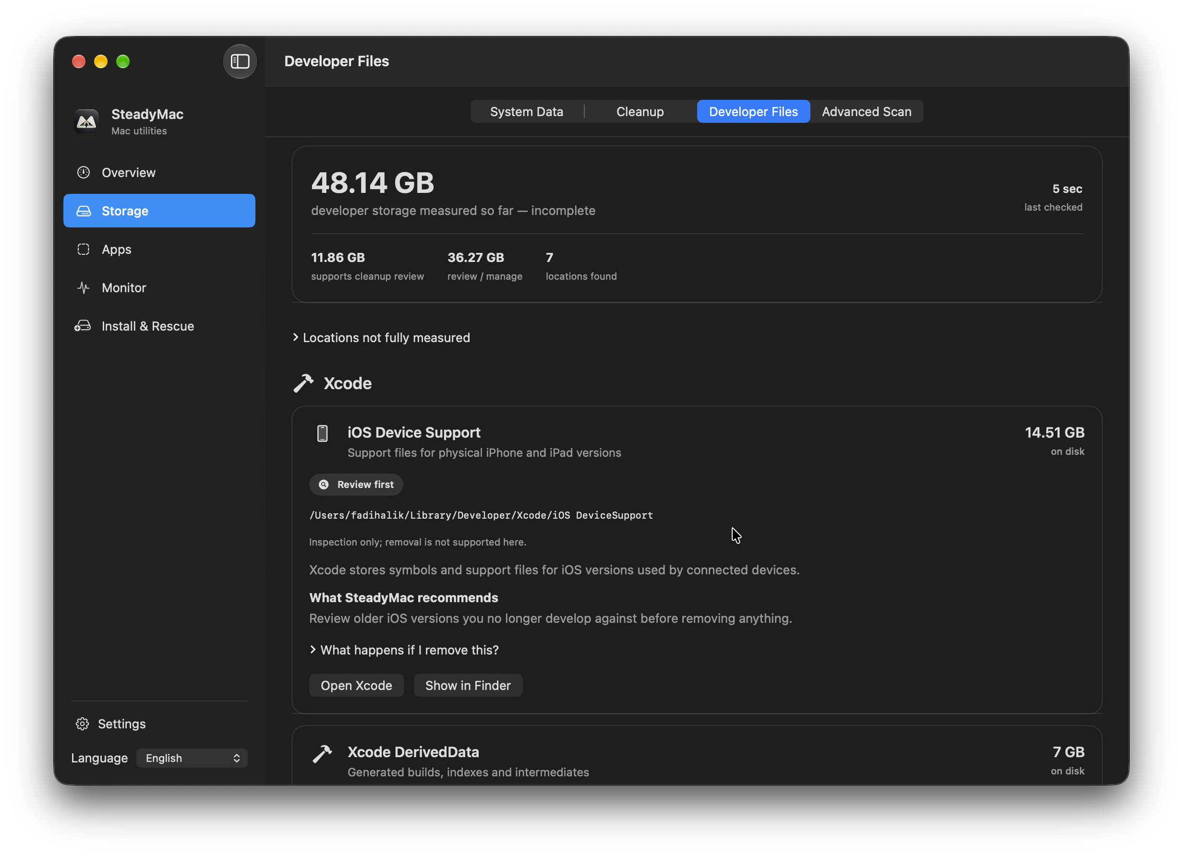Screen dimensions: 1183x856
Task: Click the 11.86 GB supports cleanup review stat
Action: tap(367, 266)
